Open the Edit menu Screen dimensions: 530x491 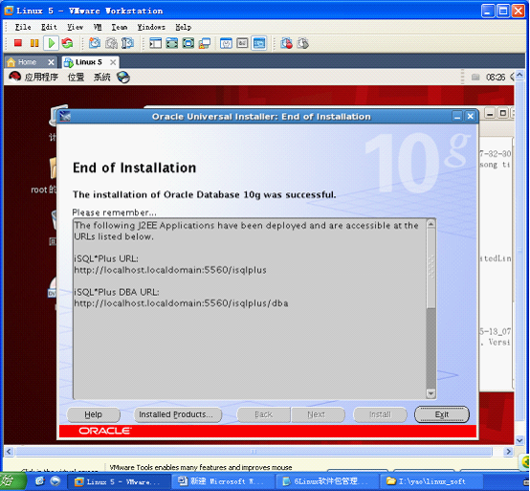point(49,27)
